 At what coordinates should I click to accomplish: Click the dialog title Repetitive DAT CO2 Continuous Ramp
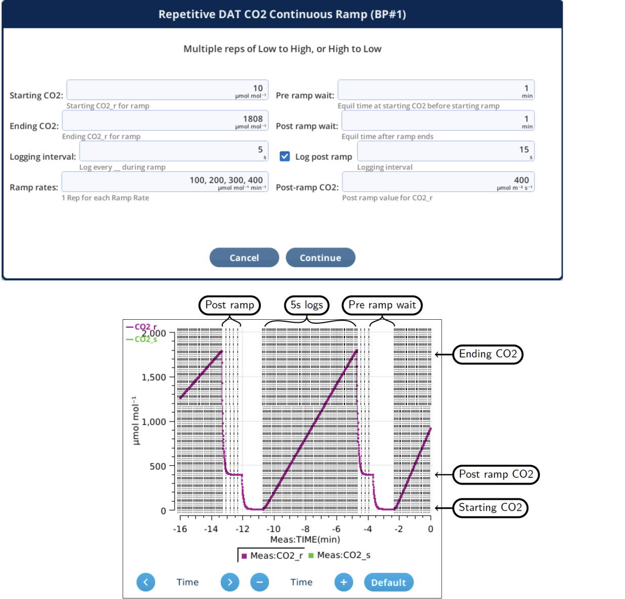point(282,14)
